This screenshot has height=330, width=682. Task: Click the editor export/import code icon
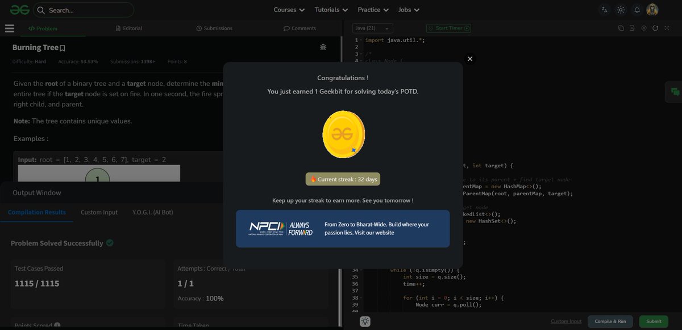click(x=632, y=28)
